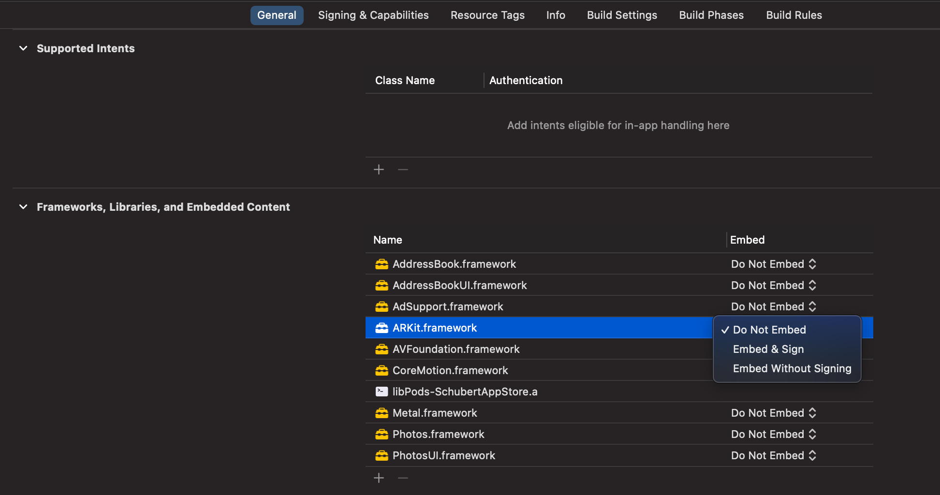This screenshot has width=940, height=495.
Task: Click the libPods-SchubertAppStore.a library icon
Action: 382,392
